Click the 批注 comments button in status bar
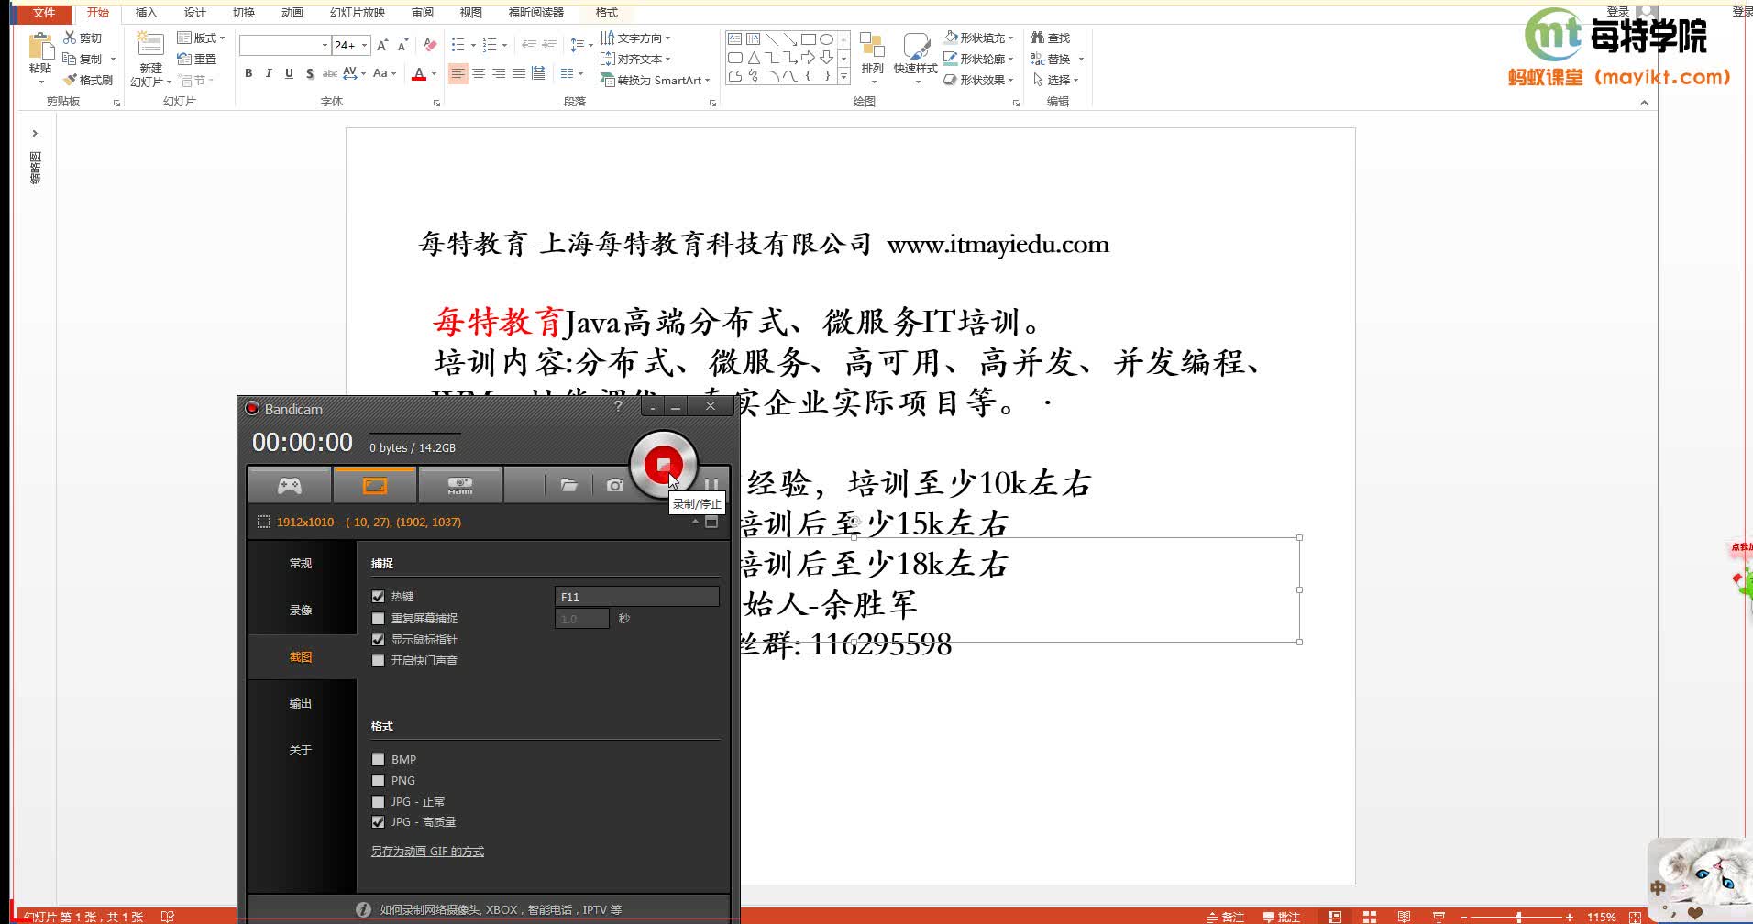The image size is (1753, 924). pos(1282,917)
